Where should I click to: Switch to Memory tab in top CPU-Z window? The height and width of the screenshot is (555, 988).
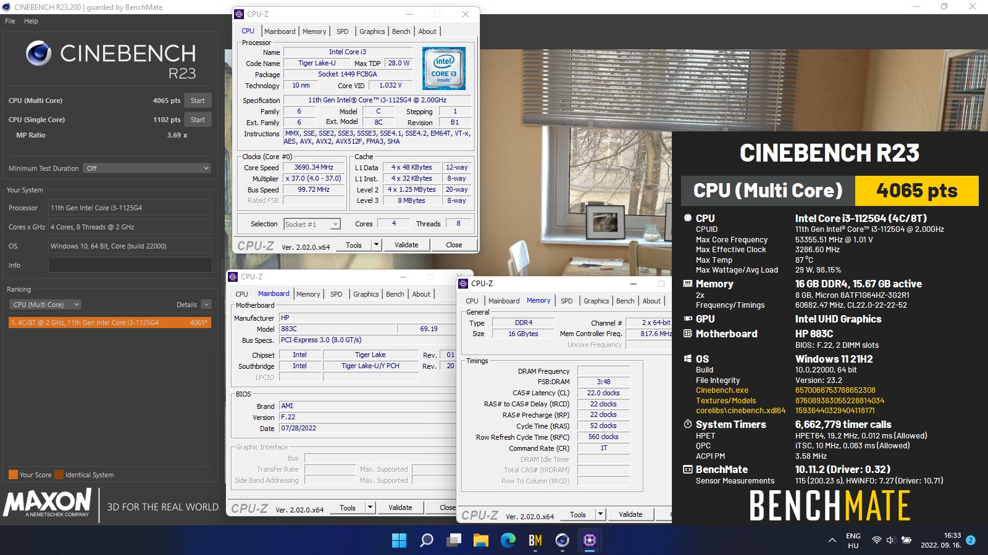click(314, 31)
